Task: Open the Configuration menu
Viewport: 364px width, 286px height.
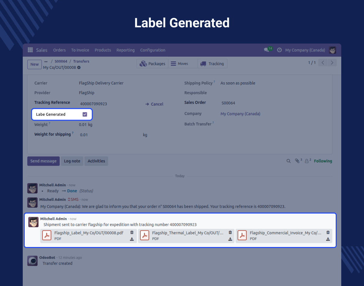Action: pyautogui.click(x=153, y=50)
